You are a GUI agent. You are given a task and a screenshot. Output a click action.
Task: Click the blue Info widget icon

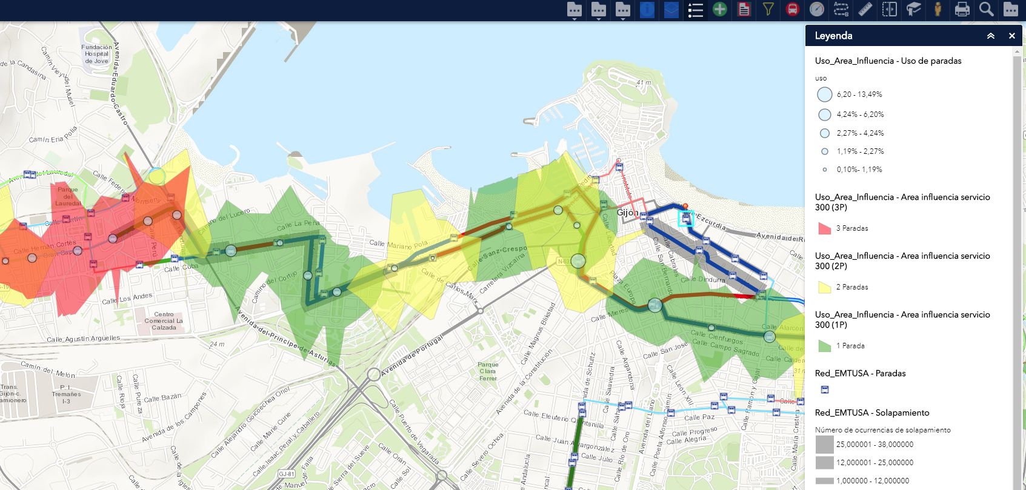click(x=647, y=10)
